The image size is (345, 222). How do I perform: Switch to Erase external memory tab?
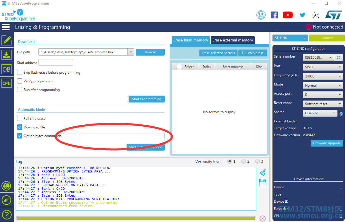point(233,40)
